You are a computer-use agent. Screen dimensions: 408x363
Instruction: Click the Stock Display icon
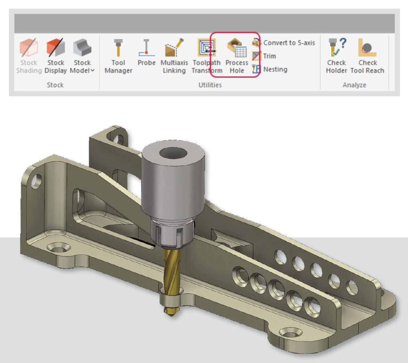pyautogui.click(x=56, y=47)
